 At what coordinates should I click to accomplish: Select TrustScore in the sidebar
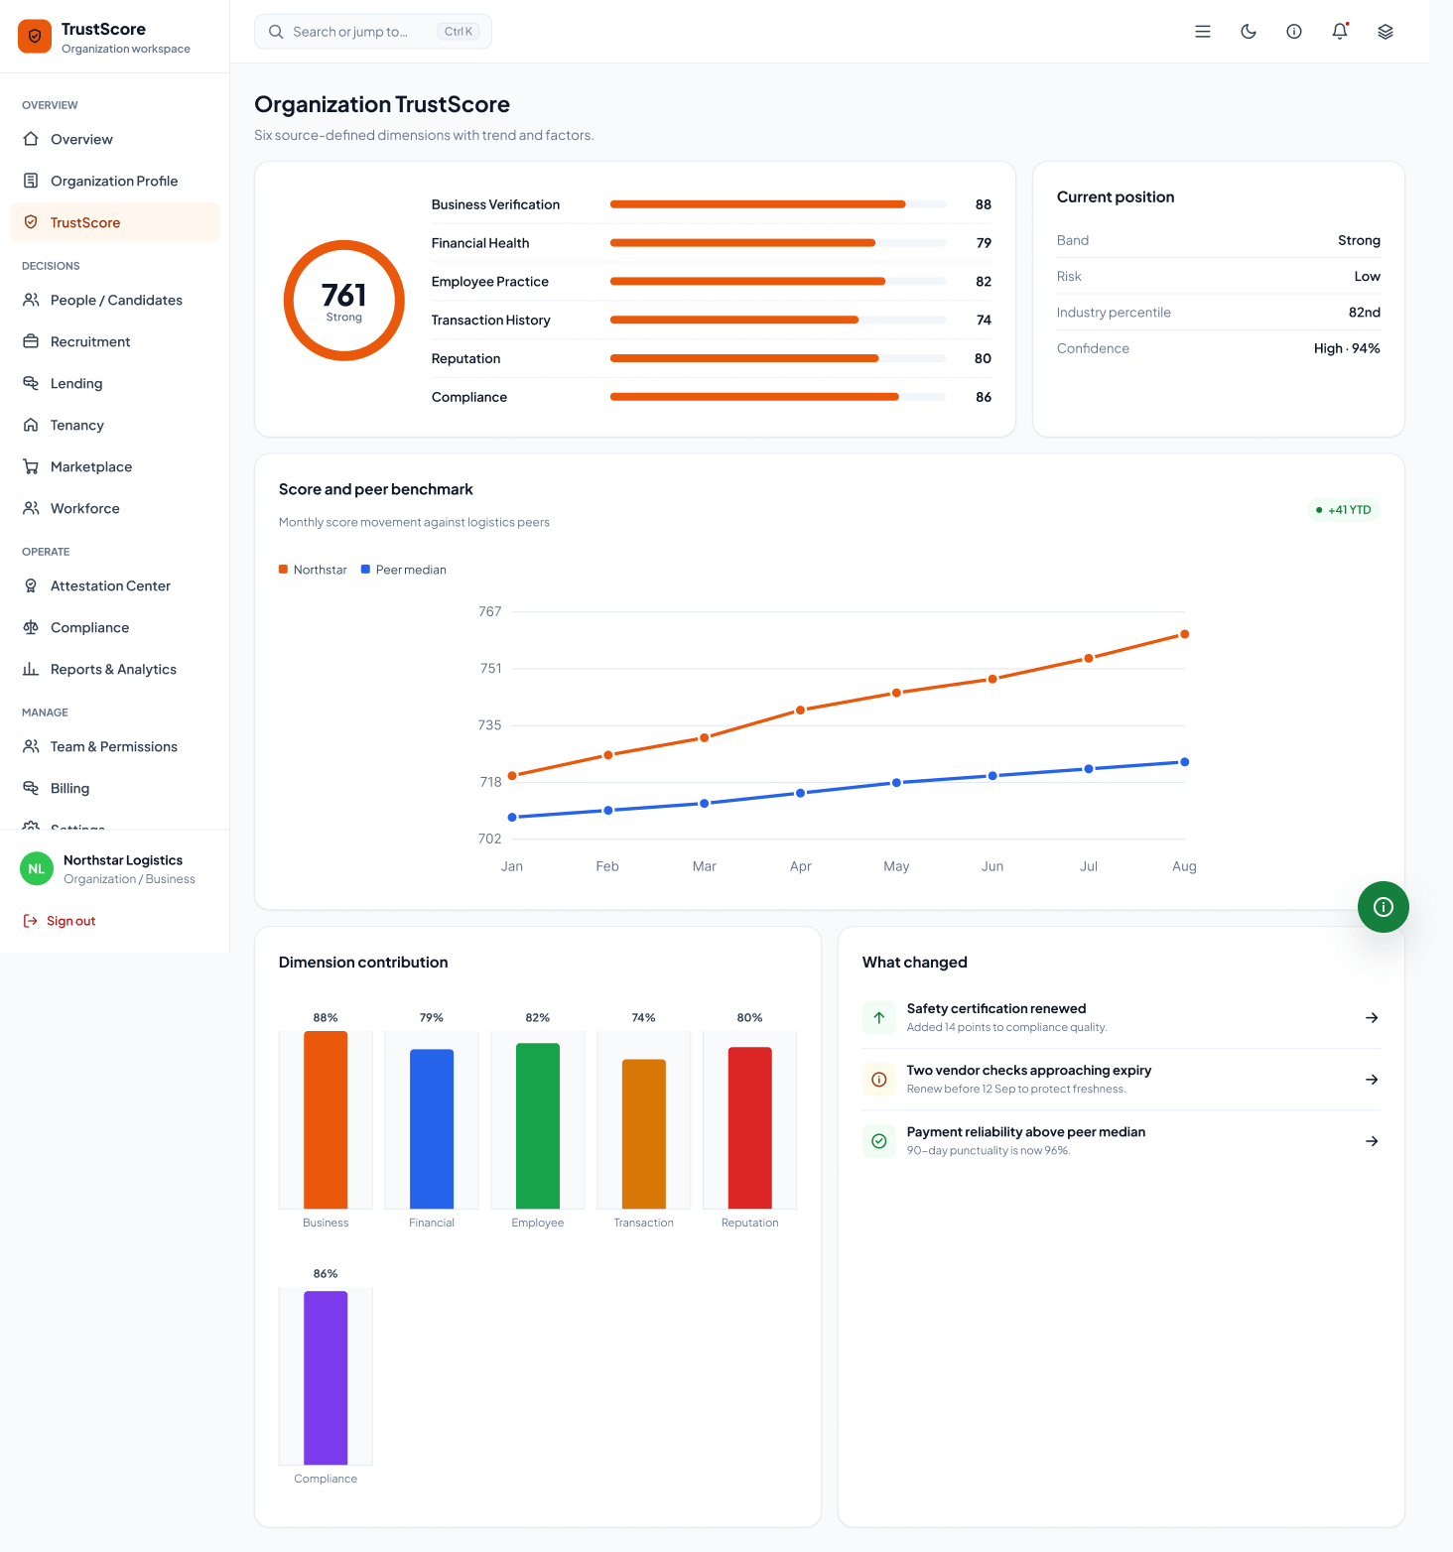pyautogui.click(x=114, y=222)
